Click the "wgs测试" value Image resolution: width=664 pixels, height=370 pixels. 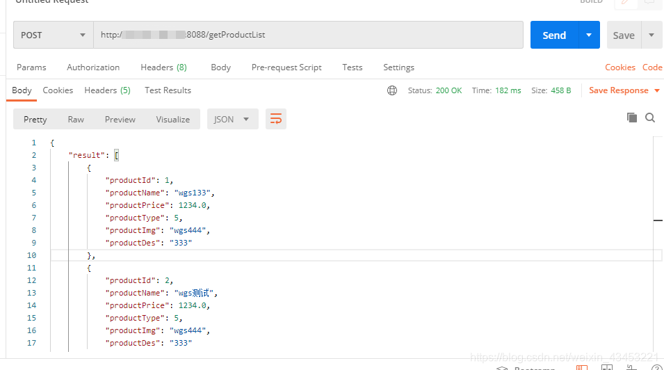[x=194, y=293]
